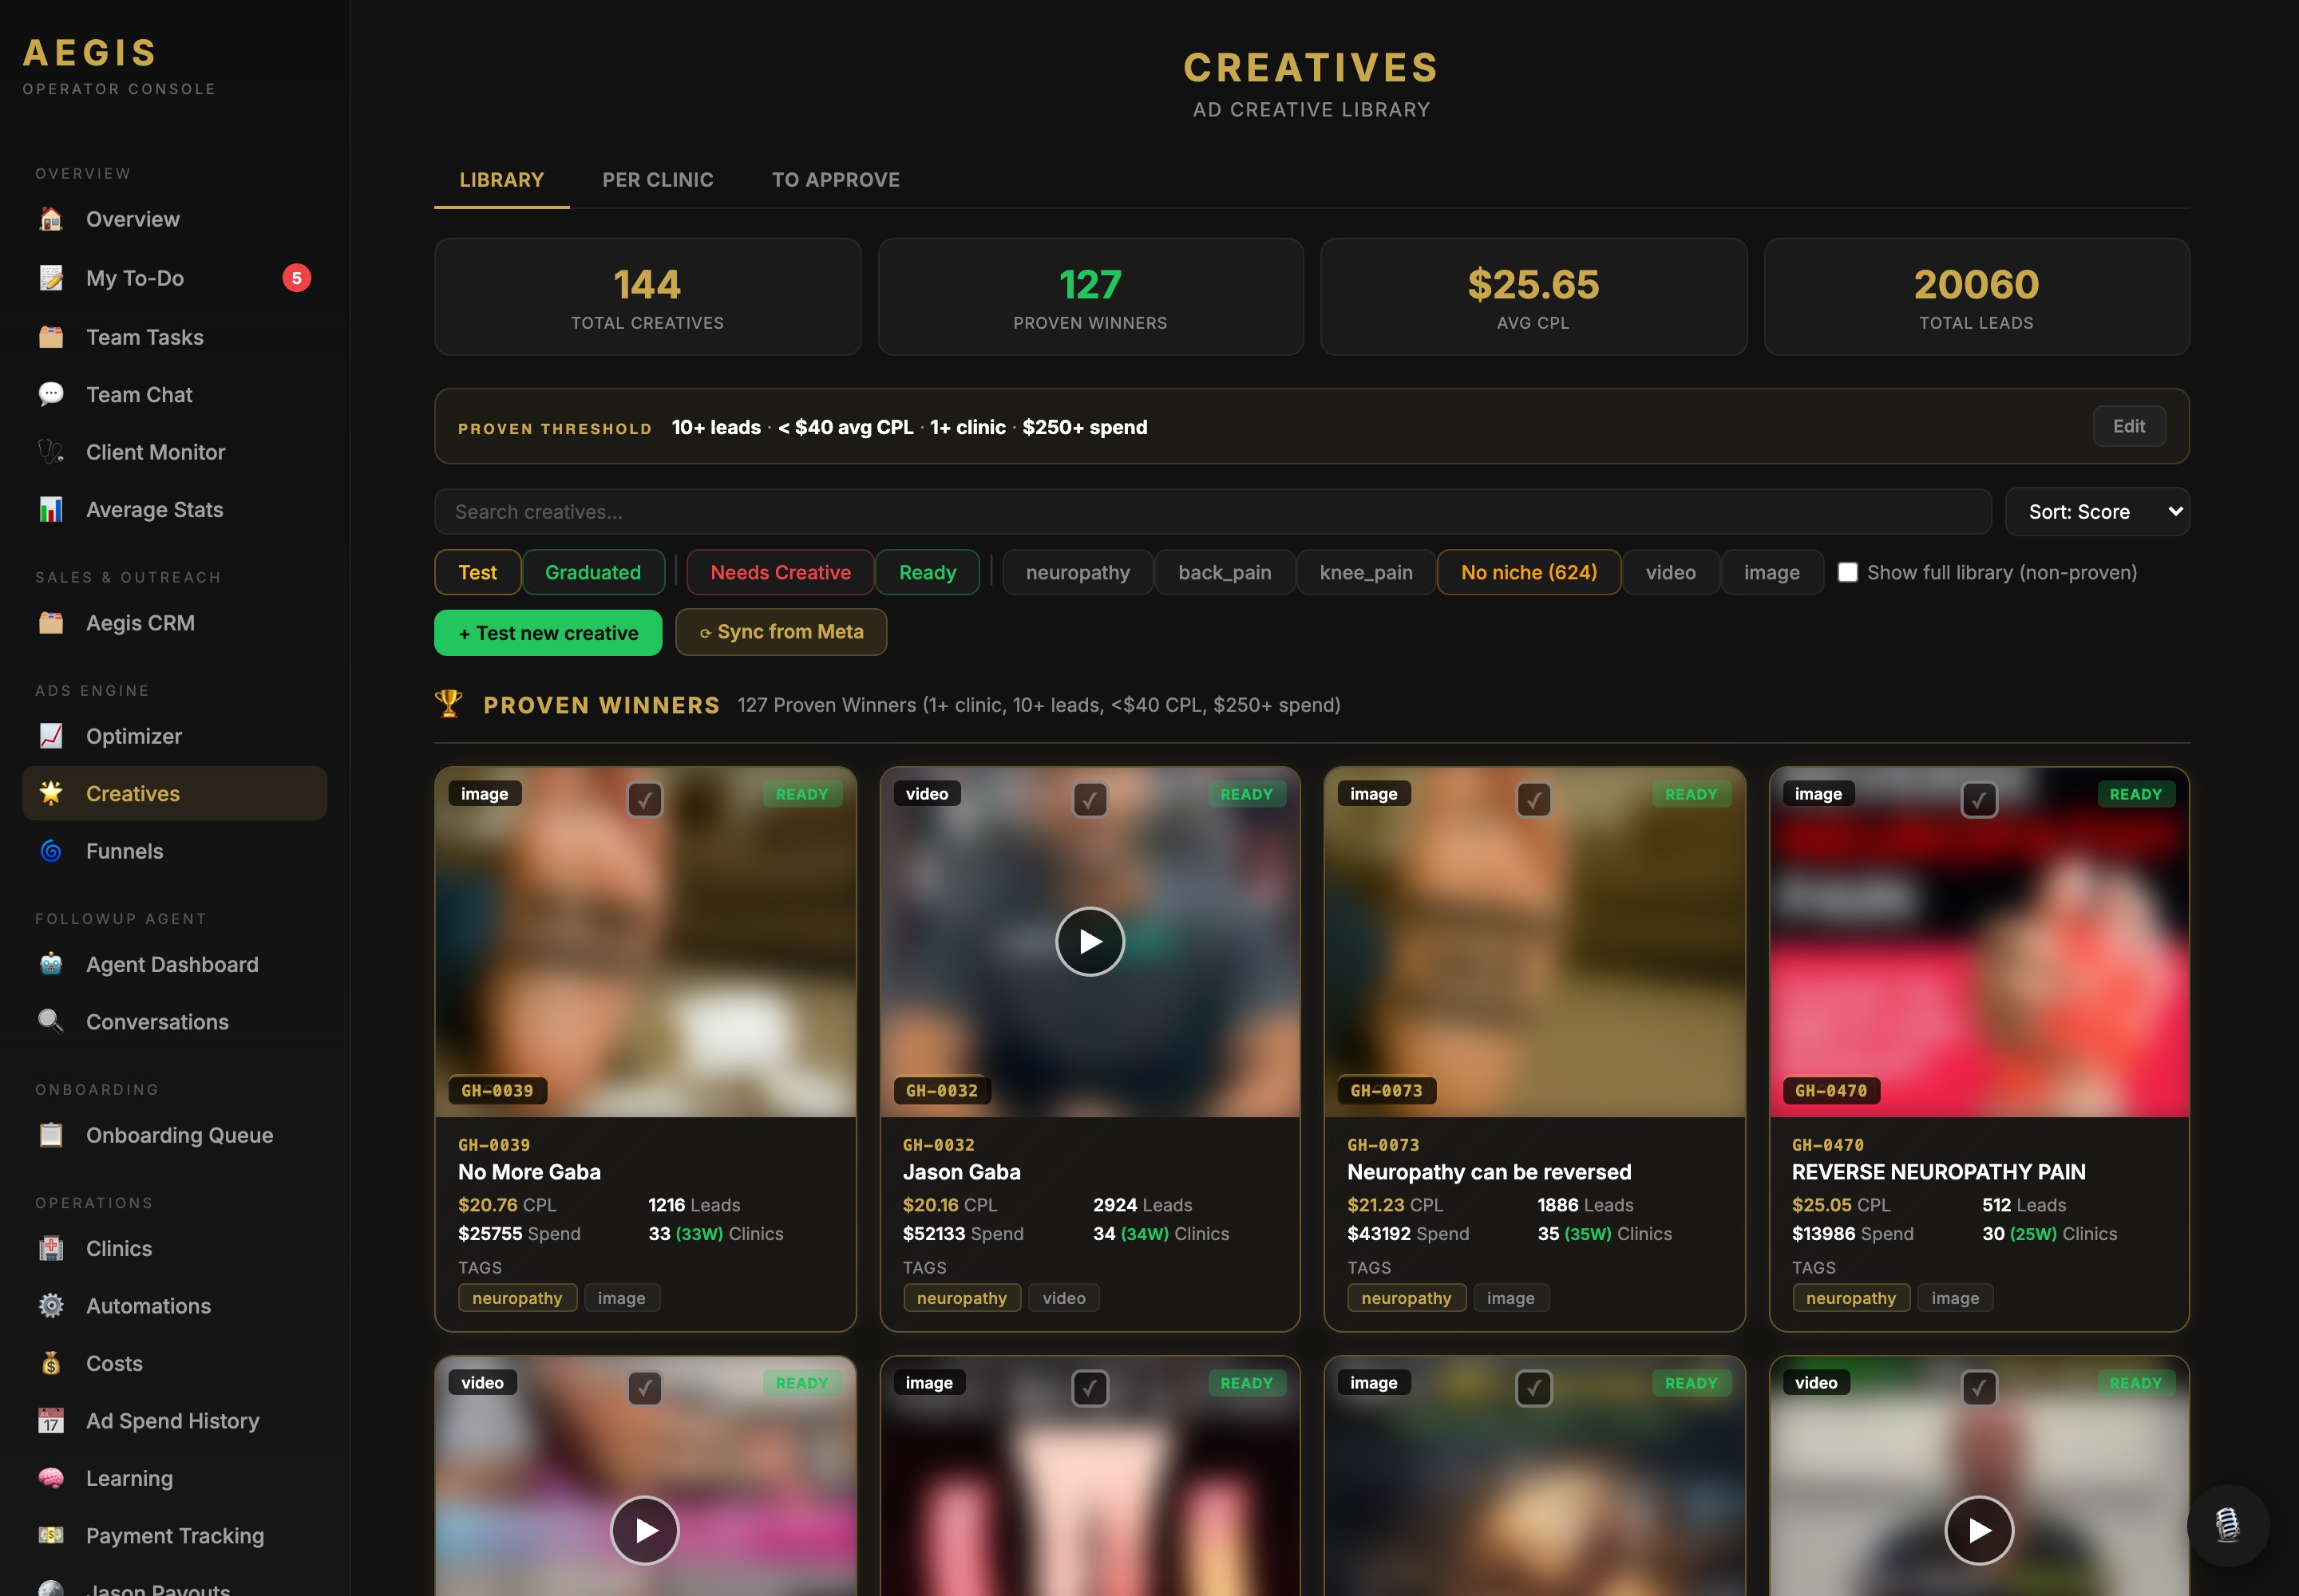Open Aegis CRM folder icon
This screenshot has height=1596, width=2299.
[51, 623]
